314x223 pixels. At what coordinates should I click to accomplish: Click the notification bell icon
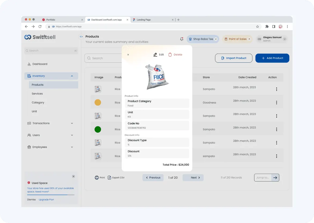coord(182,39)
